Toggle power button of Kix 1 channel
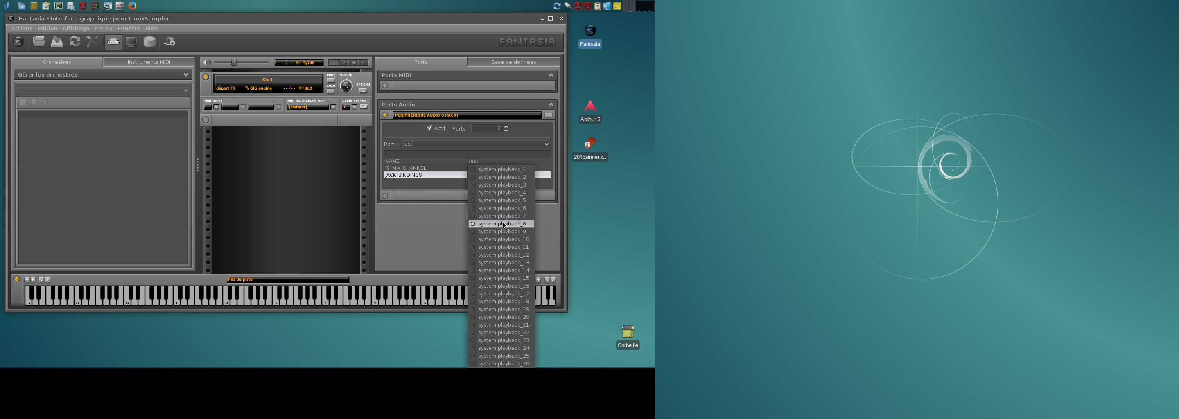1179x419 pixels. point(206,77)
